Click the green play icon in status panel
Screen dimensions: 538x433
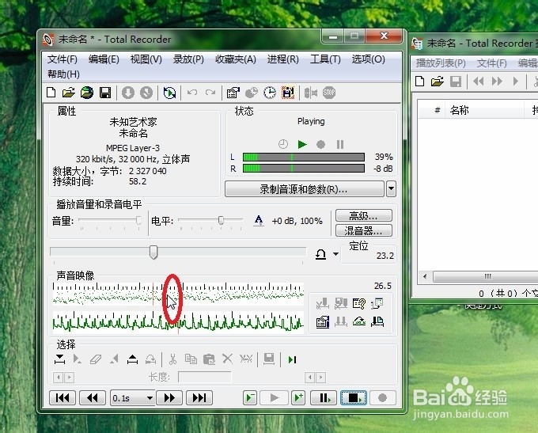click(x=302, y=144)
